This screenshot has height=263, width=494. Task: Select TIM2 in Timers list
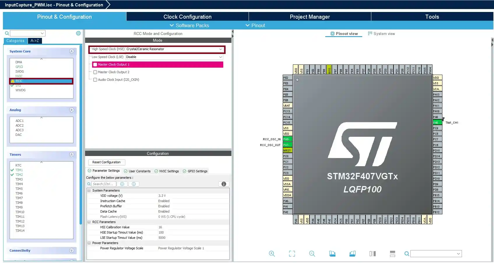pos(19,175)
